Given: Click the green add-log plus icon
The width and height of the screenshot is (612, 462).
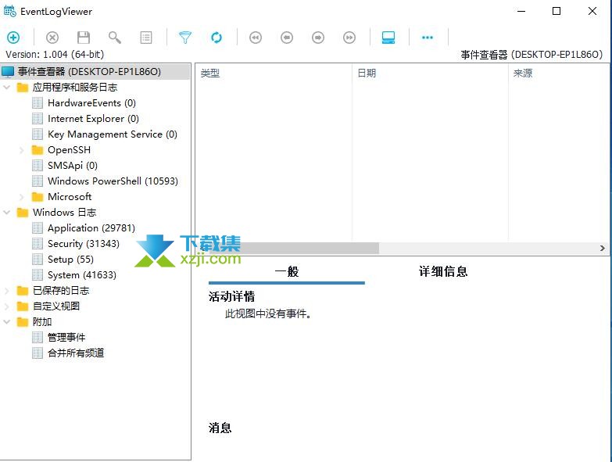Looking at the screenshot, I should tap(13, 38).
